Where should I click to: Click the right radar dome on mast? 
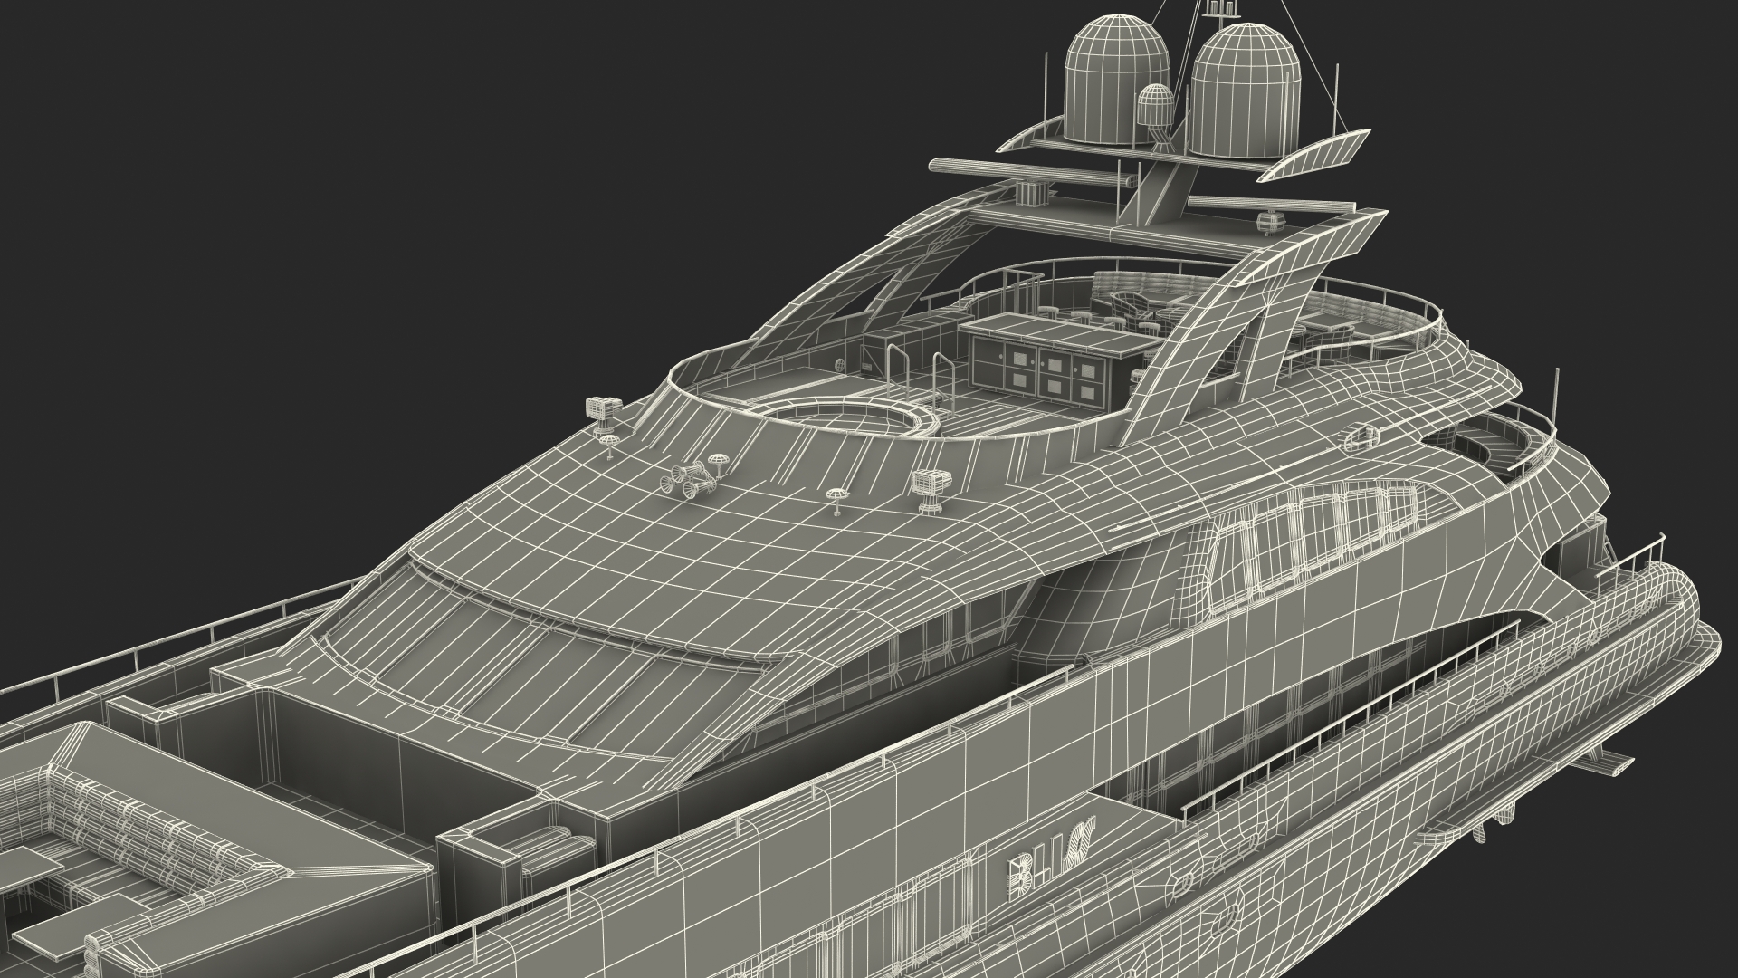tap(1245, 89)
